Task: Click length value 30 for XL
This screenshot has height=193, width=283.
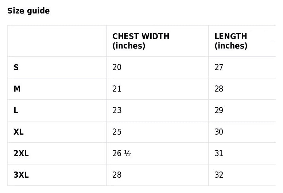Action: [219, 132]
